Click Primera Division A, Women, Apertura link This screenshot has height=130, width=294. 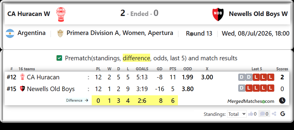pyautogui.click(x=120, y=33)
